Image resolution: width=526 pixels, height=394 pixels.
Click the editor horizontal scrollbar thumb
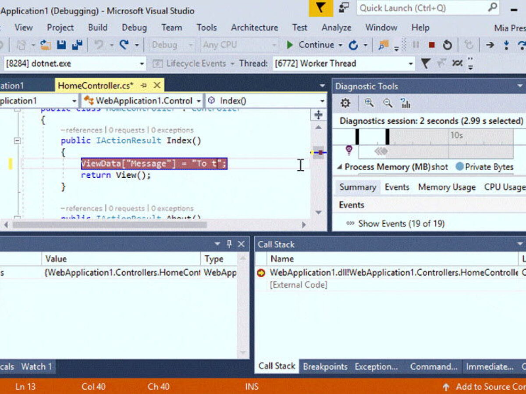(110, 225)
